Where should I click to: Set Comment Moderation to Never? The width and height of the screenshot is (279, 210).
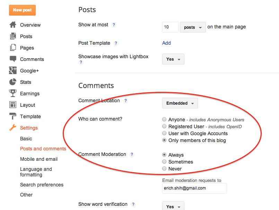tap(164, 169)
